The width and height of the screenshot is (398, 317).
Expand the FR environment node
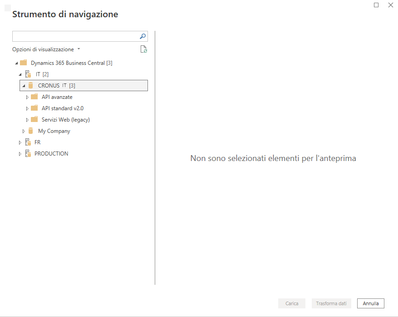point(20,142)
